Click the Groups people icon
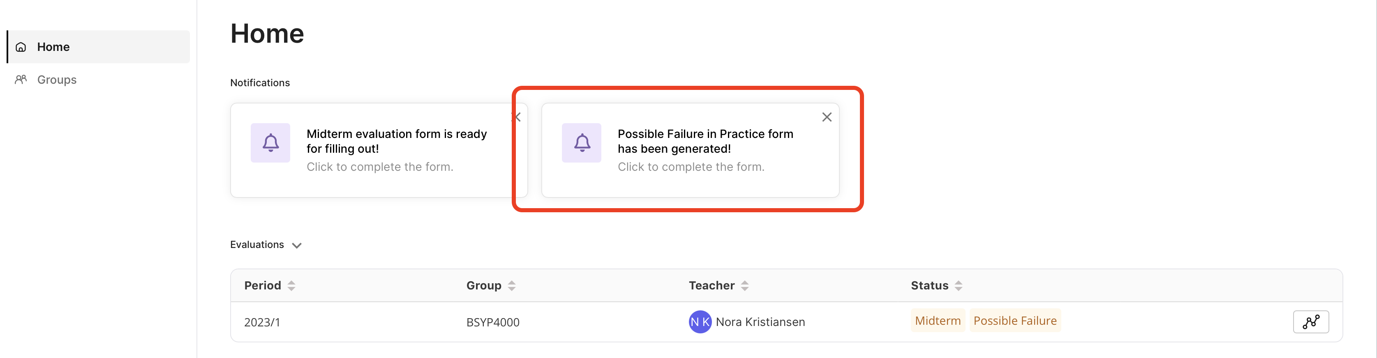The height and width of the screenshot is (358, 1377). point(21,80)
